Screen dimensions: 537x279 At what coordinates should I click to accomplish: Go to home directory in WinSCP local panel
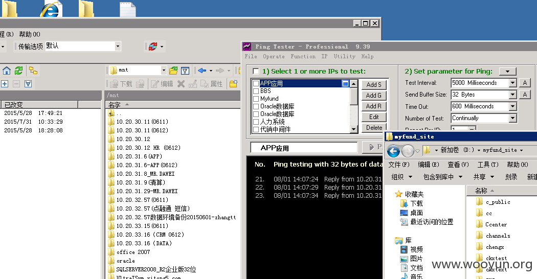pyautogui.click(x=7, y=71)
